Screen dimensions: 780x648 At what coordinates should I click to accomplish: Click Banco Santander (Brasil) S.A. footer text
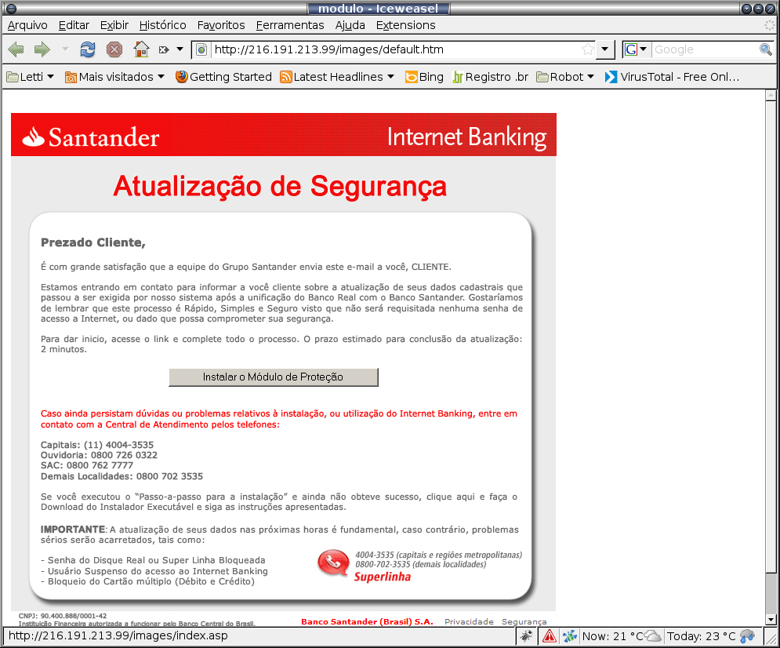pos(367,621)
